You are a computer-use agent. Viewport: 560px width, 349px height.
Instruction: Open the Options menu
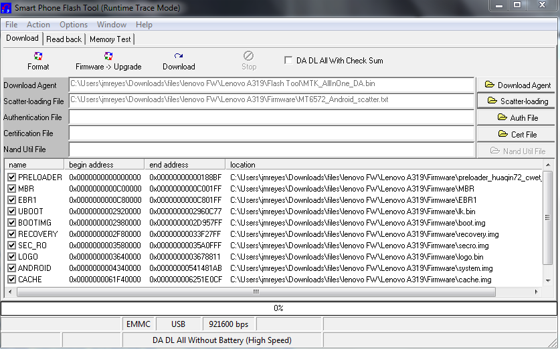(x=74, y=25)
